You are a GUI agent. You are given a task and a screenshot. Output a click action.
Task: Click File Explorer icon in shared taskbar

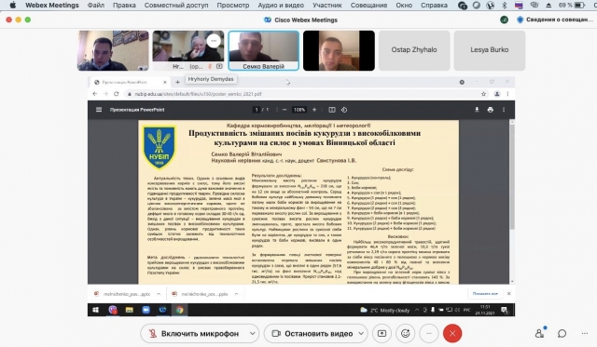(x=129, y=310)
